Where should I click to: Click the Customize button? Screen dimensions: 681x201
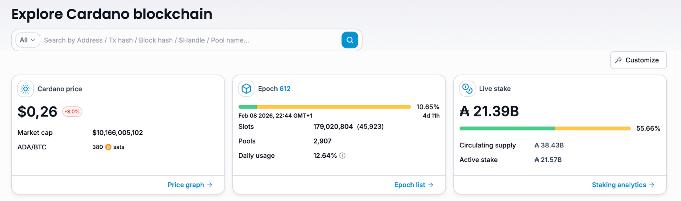[638, 60]
